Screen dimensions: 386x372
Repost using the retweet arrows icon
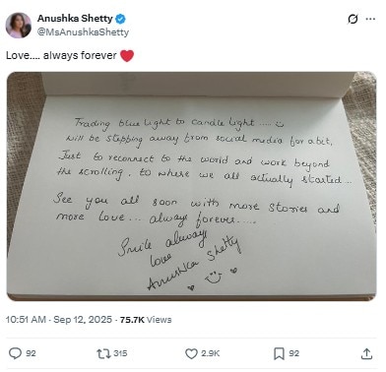click(x=103, y=353)
